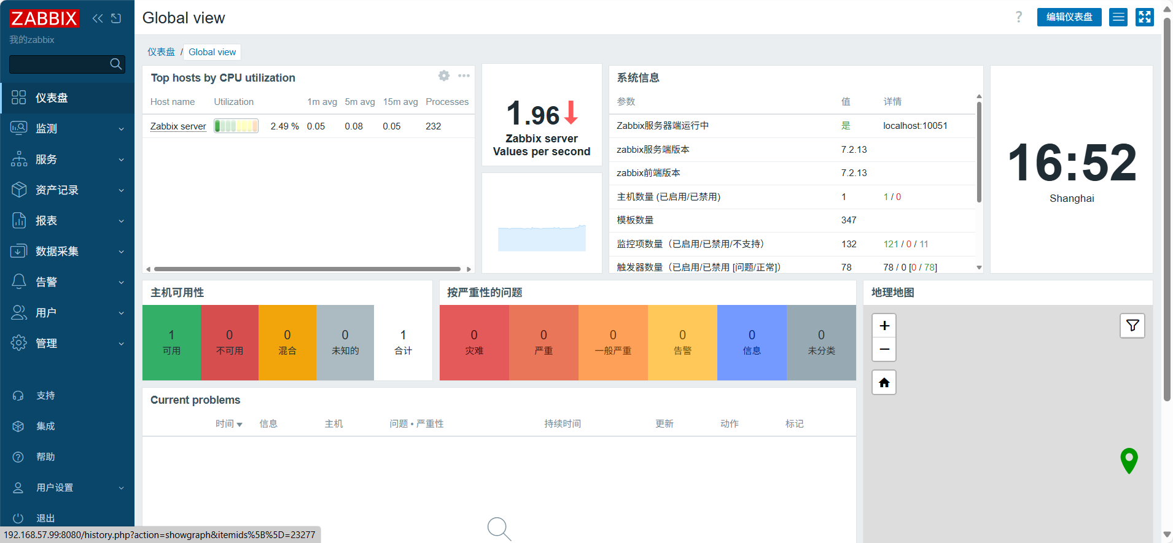The image size is (1173, 543).
Task: Expand the 报表 reports menu
Action: 68,221
